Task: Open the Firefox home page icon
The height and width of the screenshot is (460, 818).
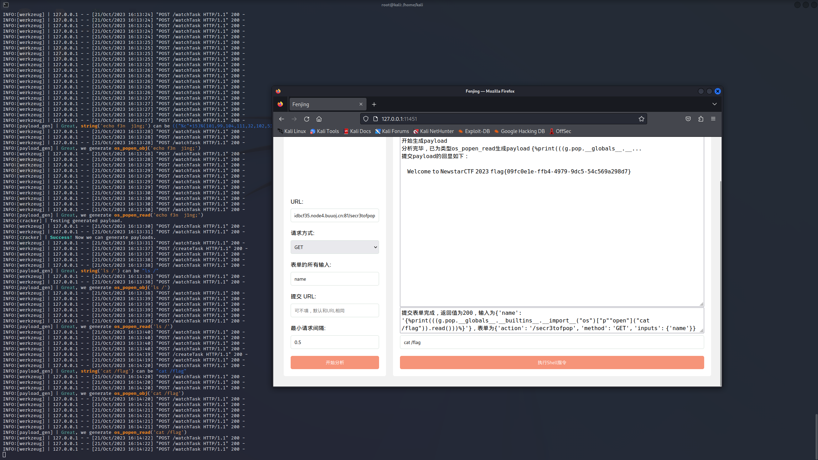Action: pyautogui.click(x=319, y=119)
